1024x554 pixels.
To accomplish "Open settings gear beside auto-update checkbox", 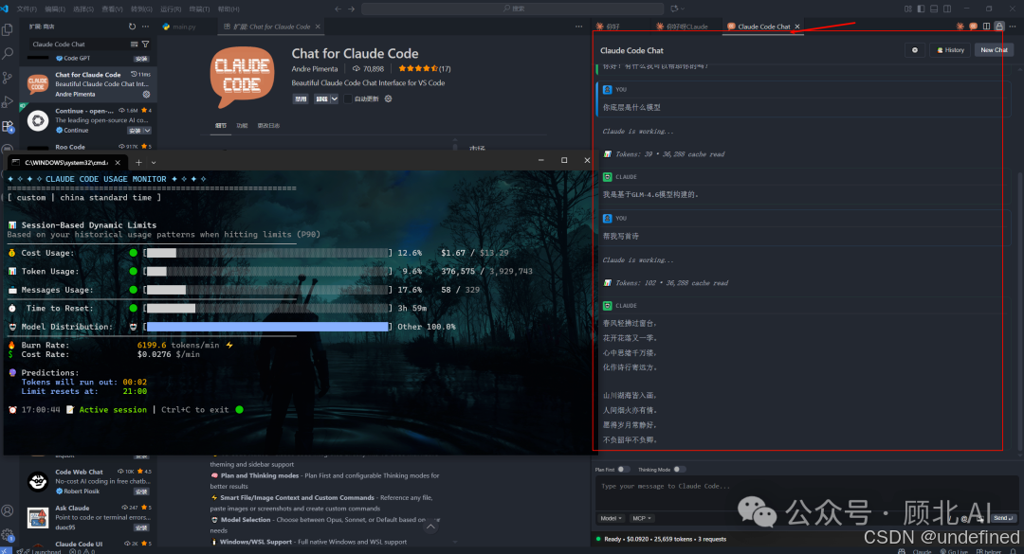I will tap(388, 98).
